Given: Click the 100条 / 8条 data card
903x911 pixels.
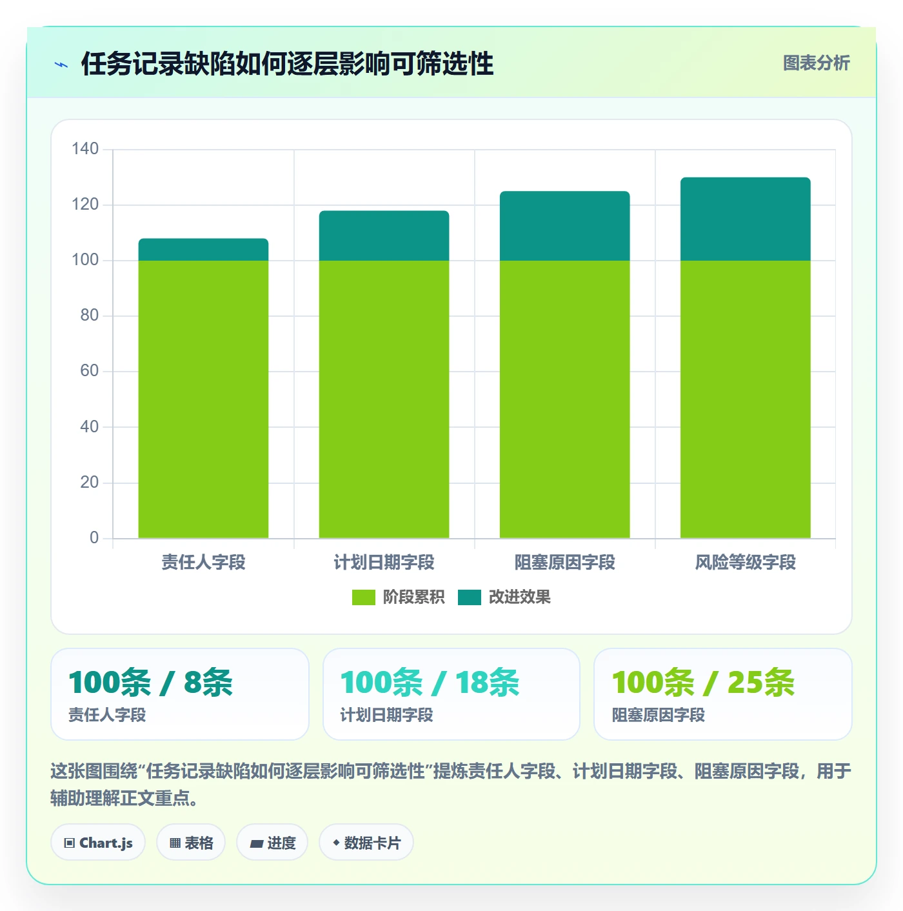Looking at the screenshot, I should click(180, 694).
